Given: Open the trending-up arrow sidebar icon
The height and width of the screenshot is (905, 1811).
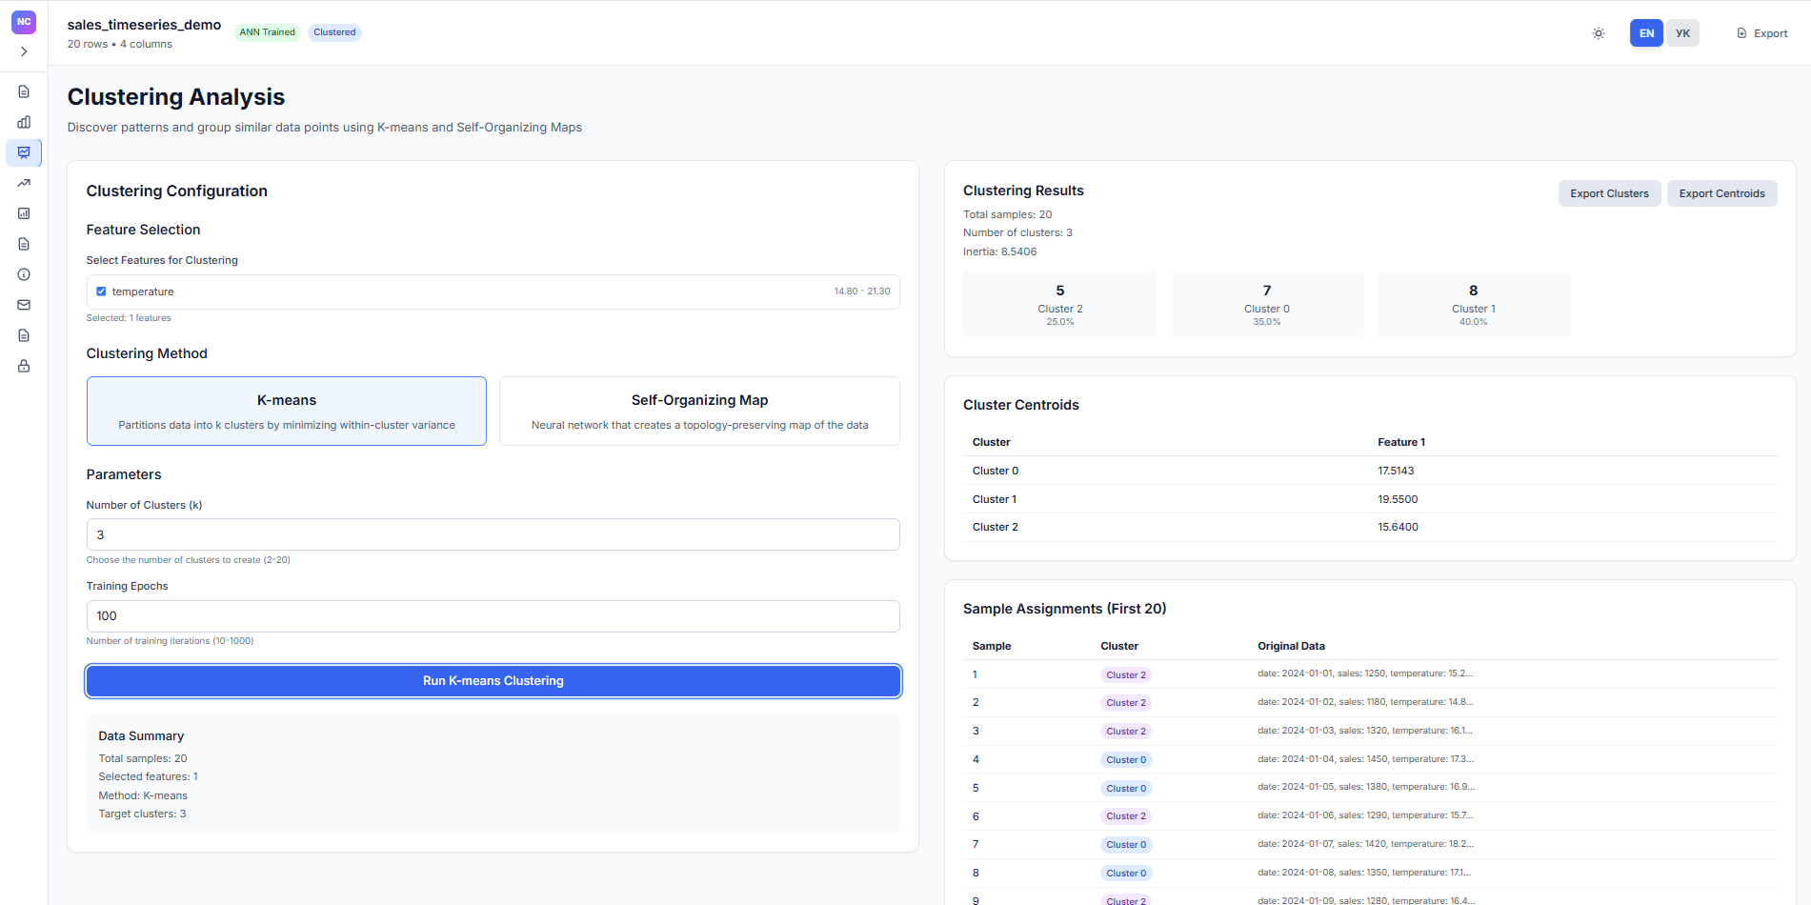Looking at the screenshot, I should click(24, 183).
